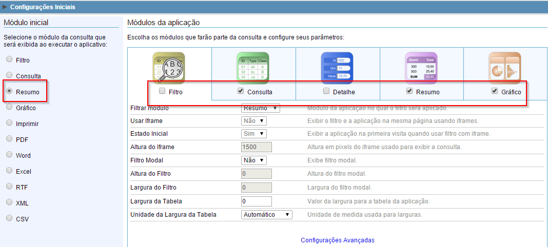Screen dimensions: 548x247
Task: Click the purple Resumo totals icon
Action: coord(421,67)
